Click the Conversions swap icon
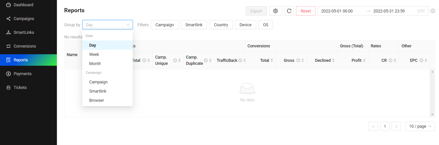This screenshot has height=145, width=439. [9, 46]
